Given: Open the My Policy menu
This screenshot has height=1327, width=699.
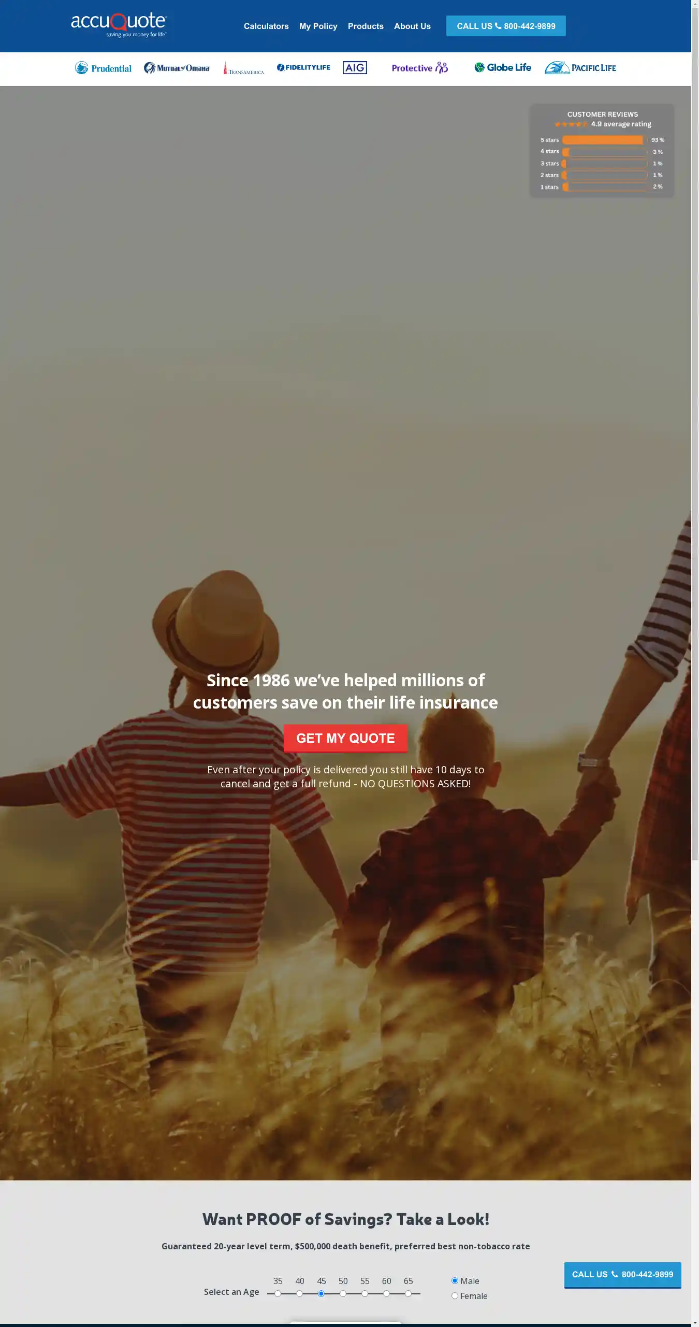Looking at the screenshot, I should point(318,26).
